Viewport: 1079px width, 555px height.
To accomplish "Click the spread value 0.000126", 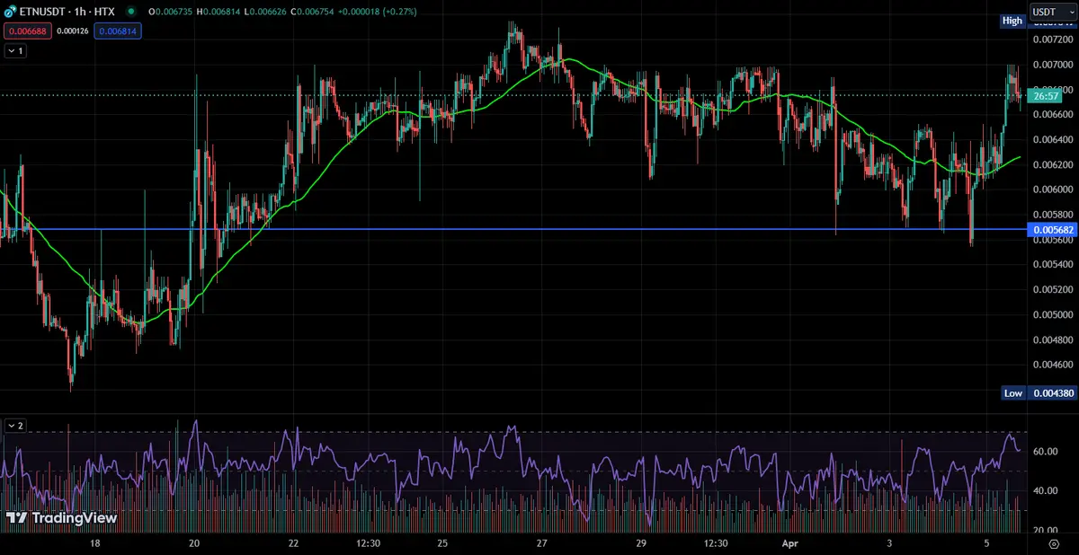I will (72, 31).
